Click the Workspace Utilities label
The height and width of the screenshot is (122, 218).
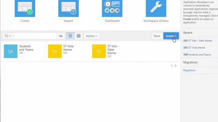[x=156, y=21]
